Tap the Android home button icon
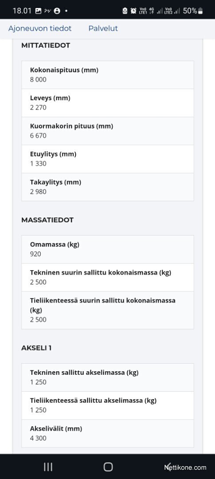215x479 pixels. (x=108, y=467)
